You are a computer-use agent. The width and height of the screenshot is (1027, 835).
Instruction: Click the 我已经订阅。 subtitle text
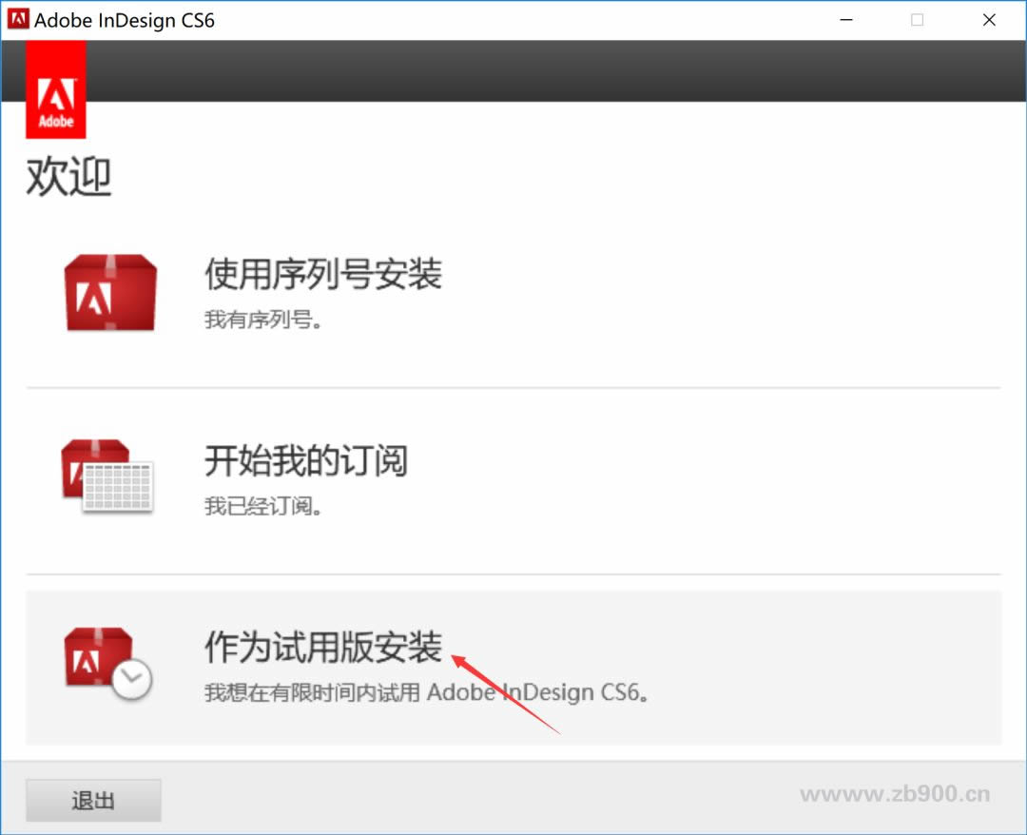click(263, 506)
